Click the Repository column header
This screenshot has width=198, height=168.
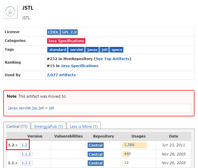(104, 136)
